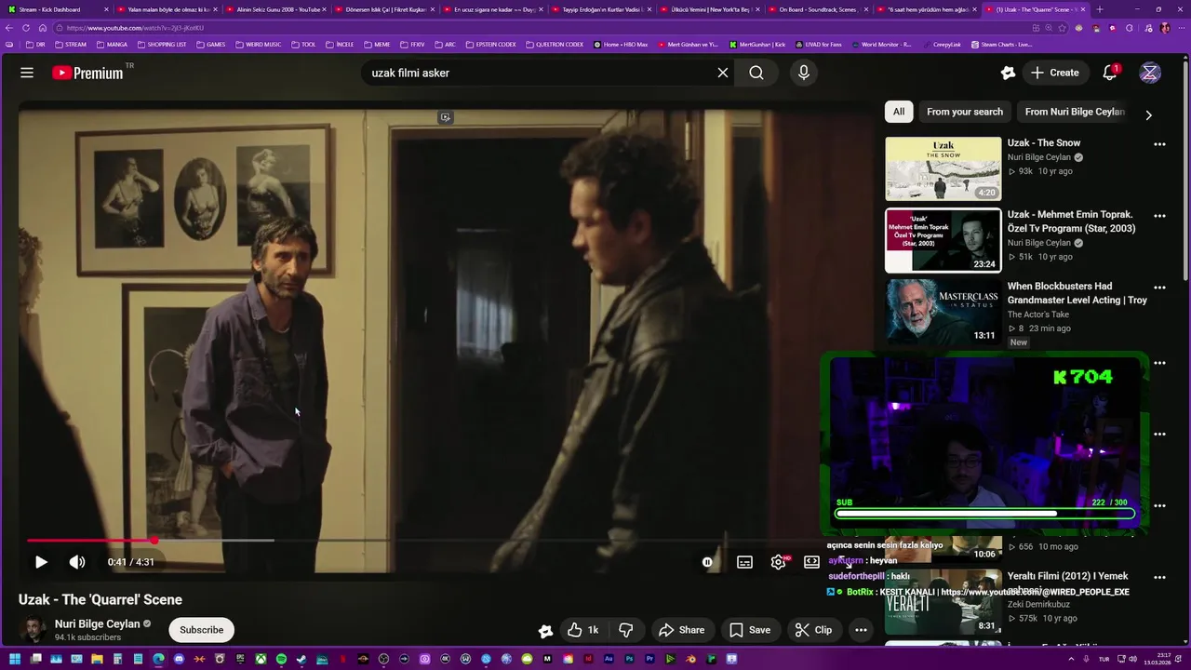Click the Ask sparkle icon near like
1191x670 pixels.
[x=546, y=630]
